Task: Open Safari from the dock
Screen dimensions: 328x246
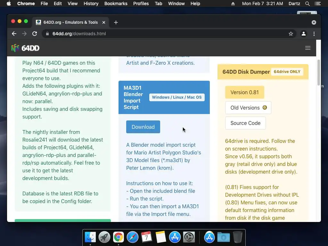Action: click(132, 237)
